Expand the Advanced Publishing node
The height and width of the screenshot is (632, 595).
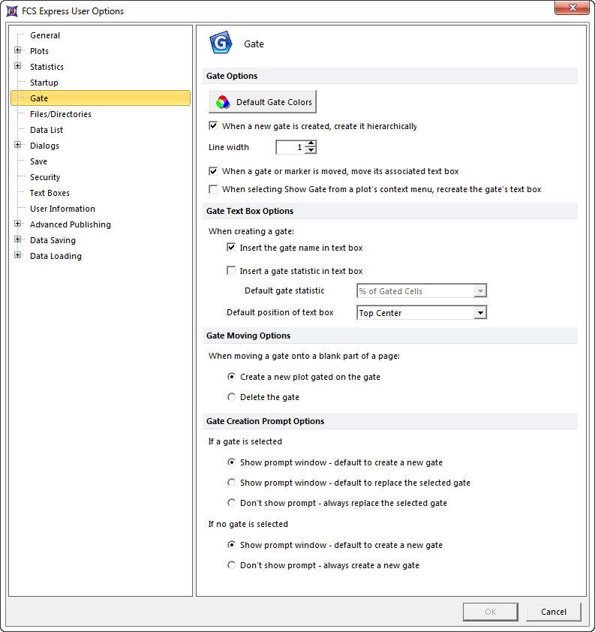pyautogui.click(x=17, y=224)
